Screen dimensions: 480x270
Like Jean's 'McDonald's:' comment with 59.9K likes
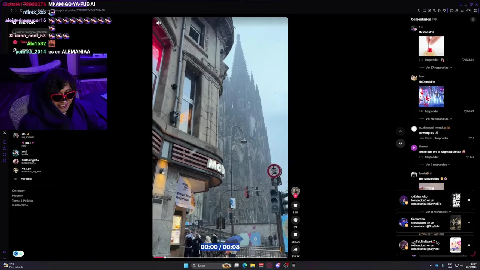tap(465, 111)
